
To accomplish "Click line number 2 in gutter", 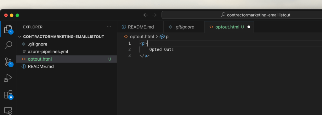I will (x=129, y=49).
